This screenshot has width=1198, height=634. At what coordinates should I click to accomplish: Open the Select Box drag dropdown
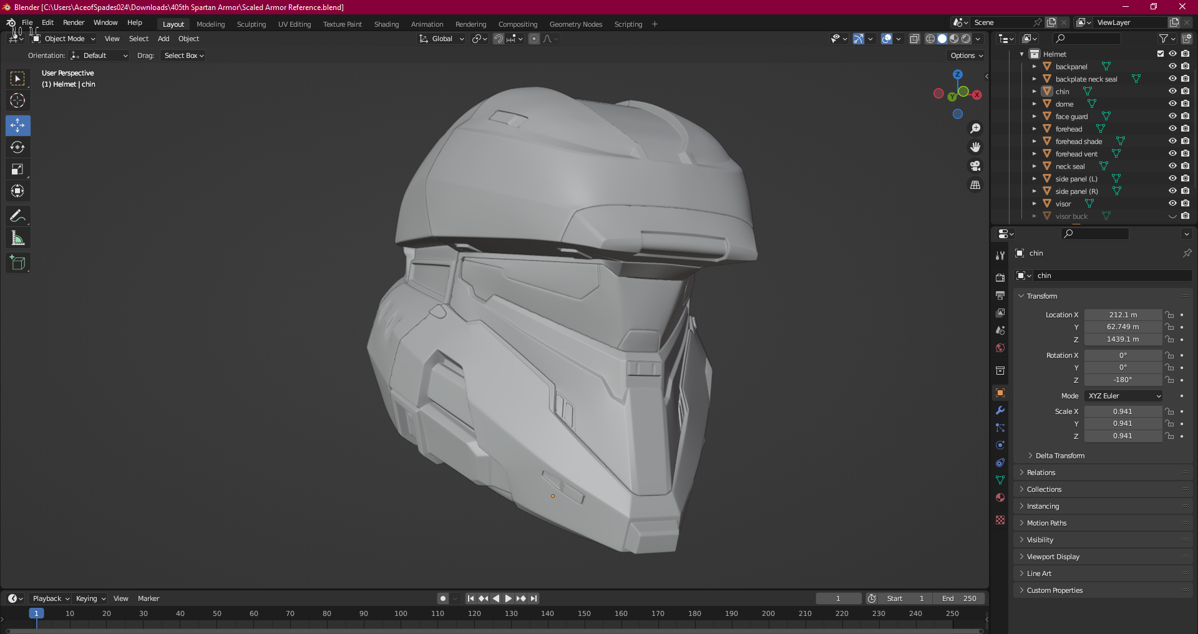183,55
